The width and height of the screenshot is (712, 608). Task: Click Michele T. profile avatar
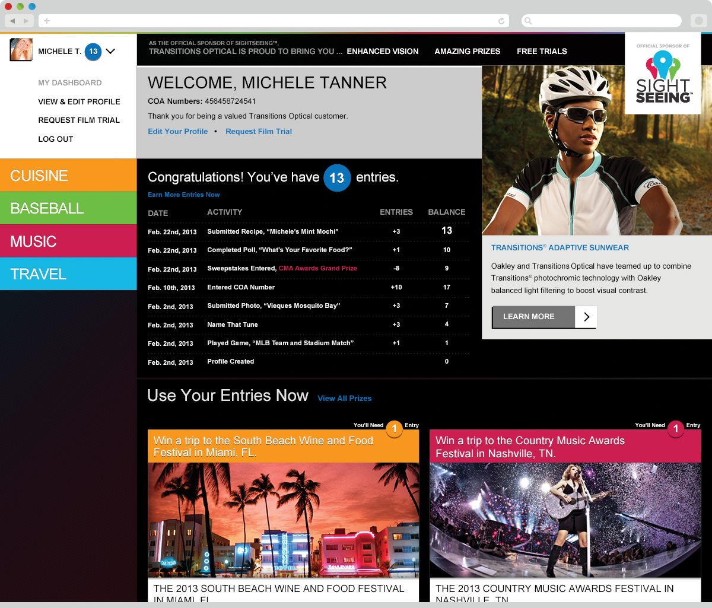(x=21, y=50)
